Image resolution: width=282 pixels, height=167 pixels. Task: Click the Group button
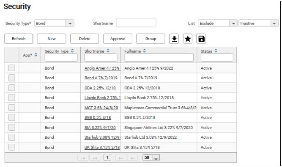tap(151, 39)
